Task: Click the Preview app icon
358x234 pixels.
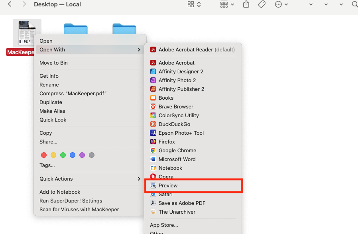Action: 153,185
